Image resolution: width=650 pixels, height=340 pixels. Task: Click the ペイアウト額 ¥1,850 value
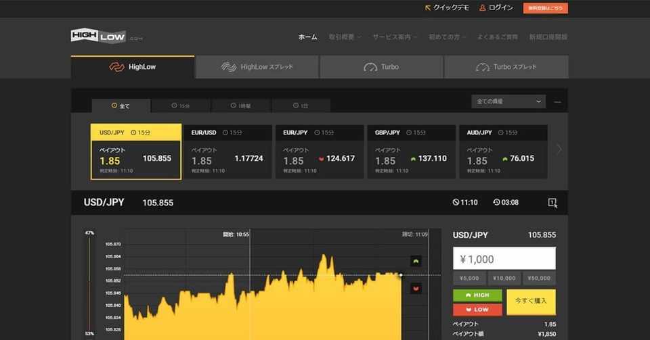click(x=546, y=334)
